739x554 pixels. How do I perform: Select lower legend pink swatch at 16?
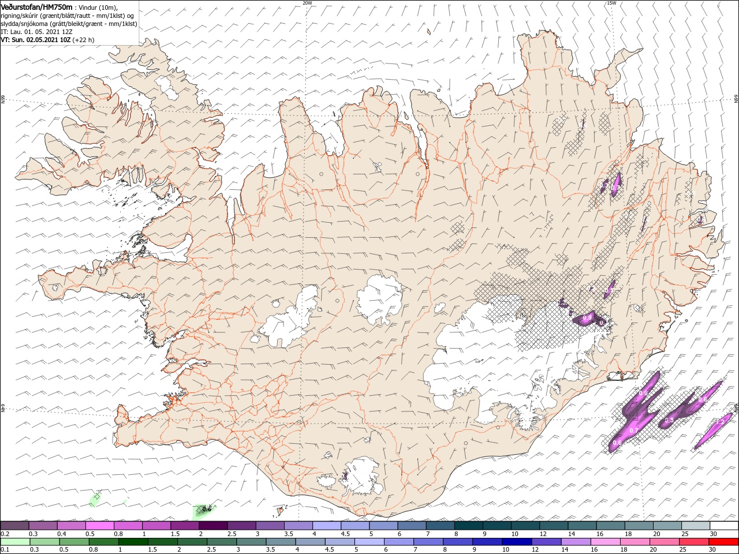[605, 542]
